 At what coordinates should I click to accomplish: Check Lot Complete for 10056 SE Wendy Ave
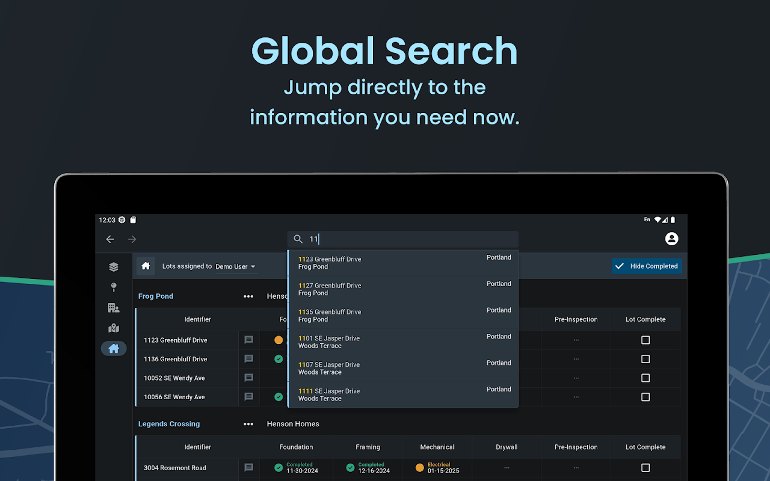[645, 397]
